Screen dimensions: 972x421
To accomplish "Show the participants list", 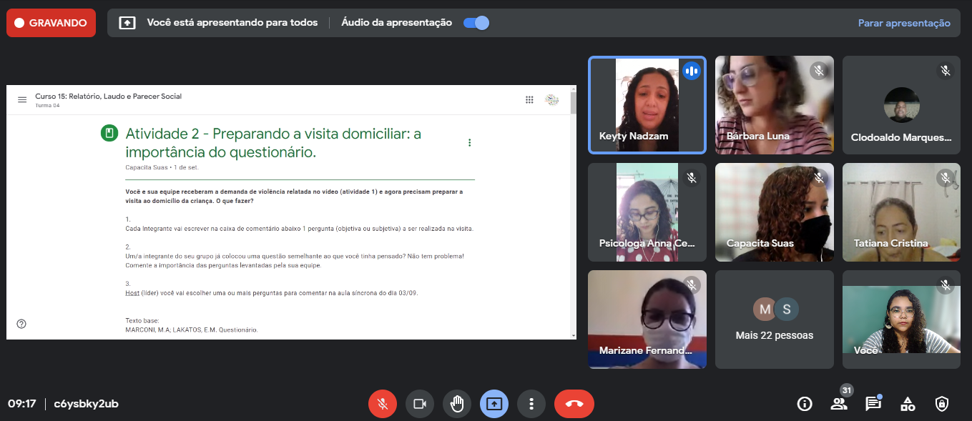I will tap(839, 404).
